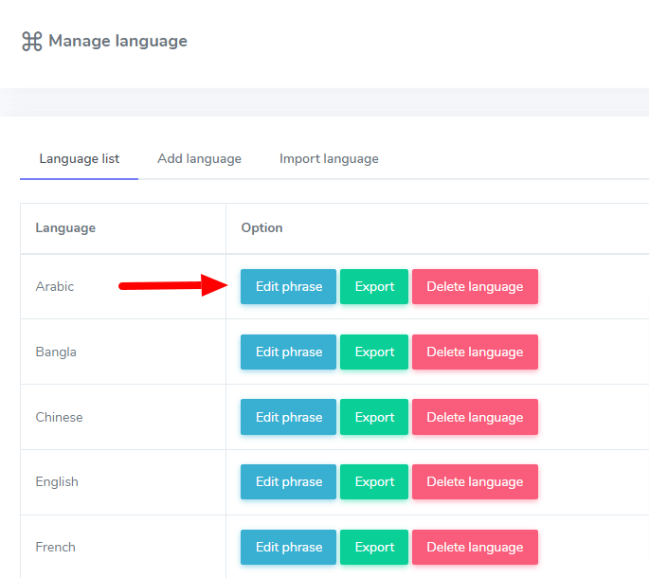Edit phrase for Chinese language
Viewport: 649px width, 578px height.
288,417
